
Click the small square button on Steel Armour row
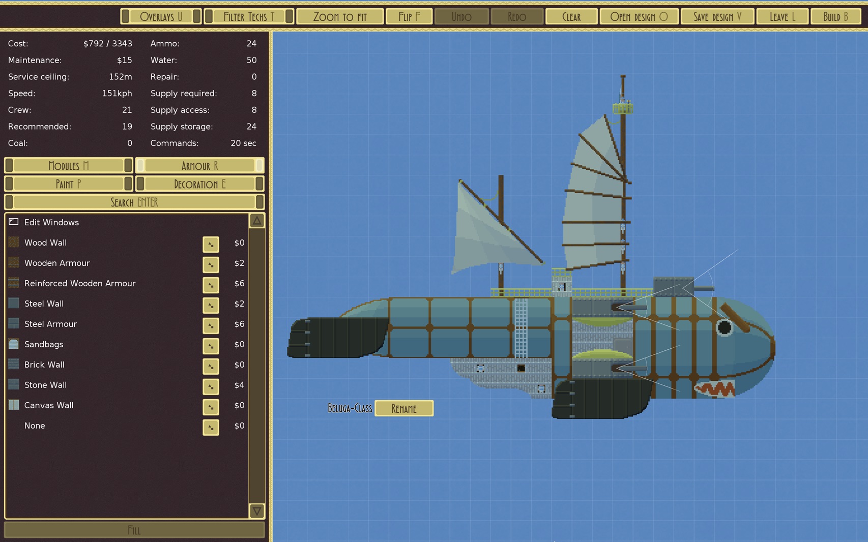[x=211, y=325]
